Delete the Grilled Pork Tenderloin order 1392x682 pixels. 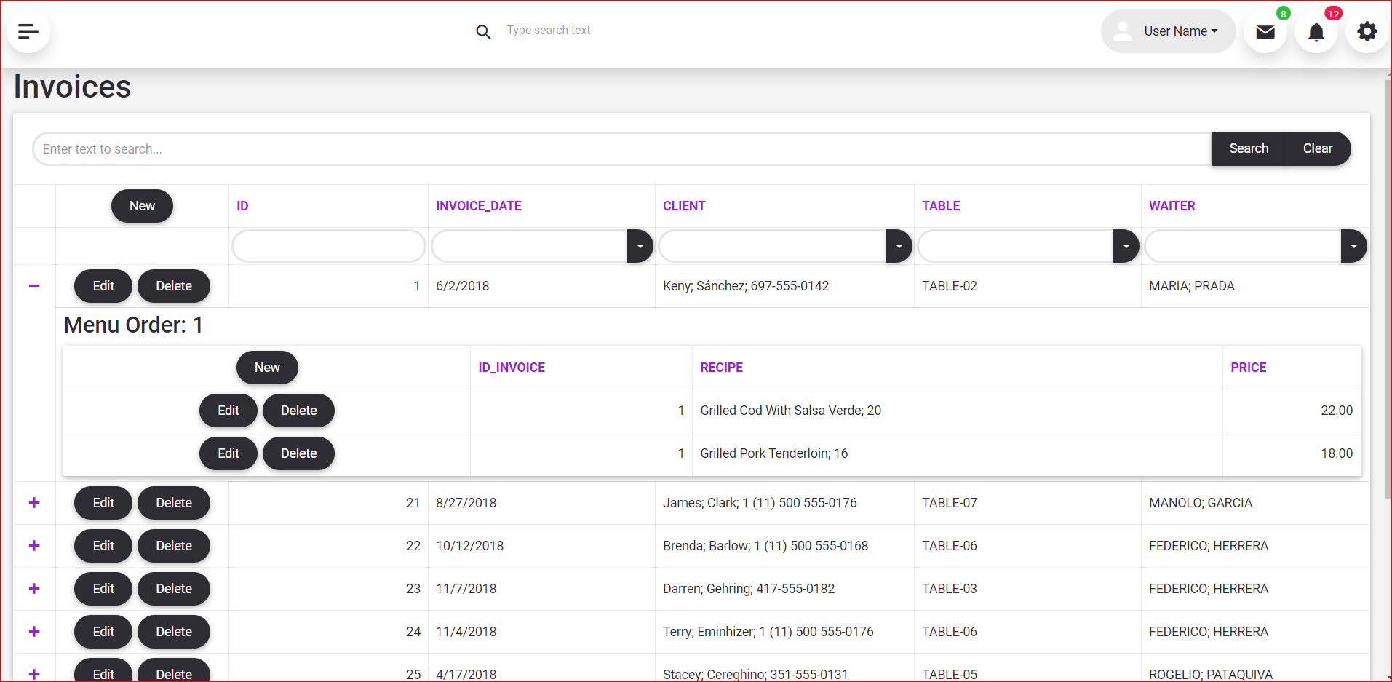(298, 453)
